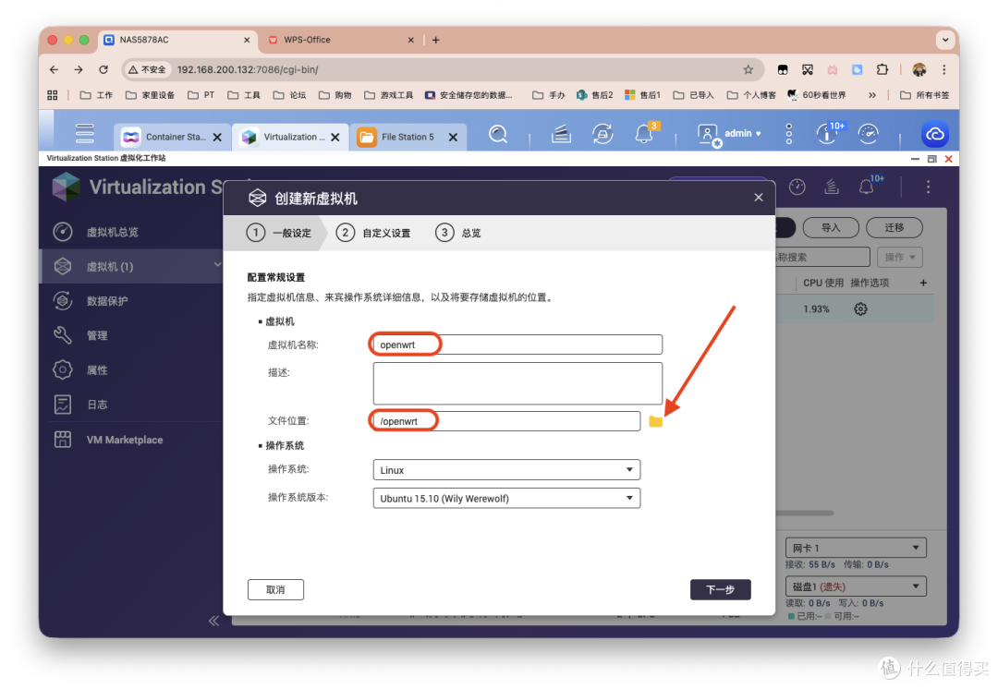Collapse the sidebar with double chevron
This screenshot has height=689, width=998.
pos(213,621)
